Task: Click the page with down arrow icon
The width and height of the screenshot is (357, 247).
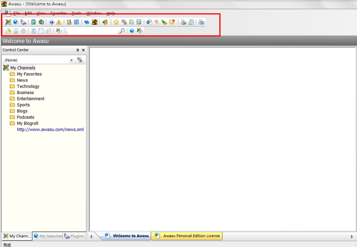Action: pos(16,31)
